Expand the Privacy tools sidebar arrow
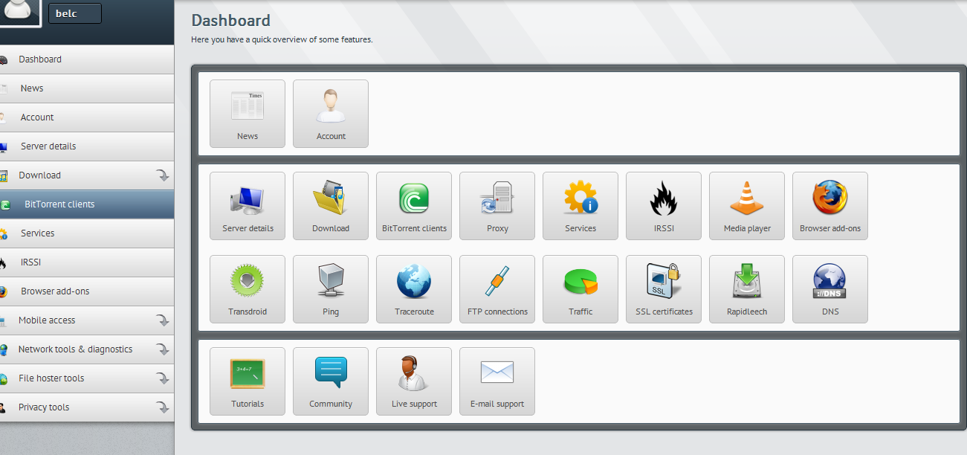 click(x=162, y=407)
